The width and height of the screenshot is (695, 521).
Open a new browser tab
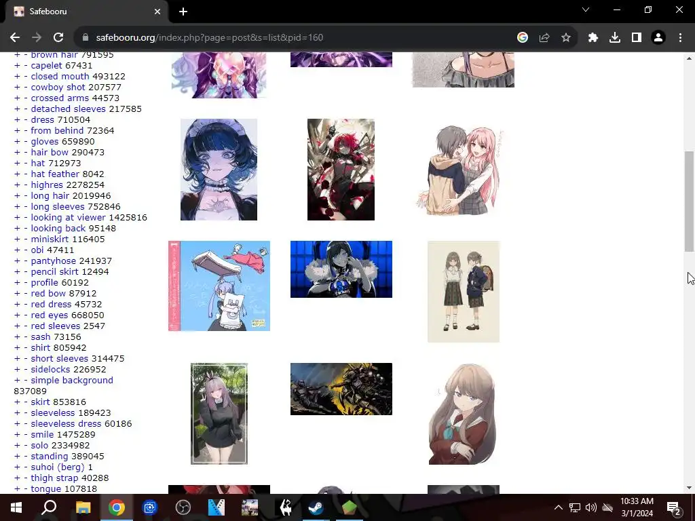(183, 12)
